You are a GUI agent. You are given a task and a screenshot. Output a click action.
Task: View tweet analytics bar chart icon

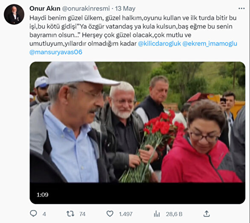[157, 214]
